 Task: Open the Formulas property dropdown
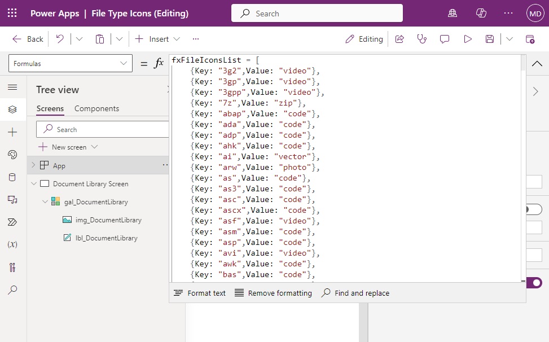point(70,63)
